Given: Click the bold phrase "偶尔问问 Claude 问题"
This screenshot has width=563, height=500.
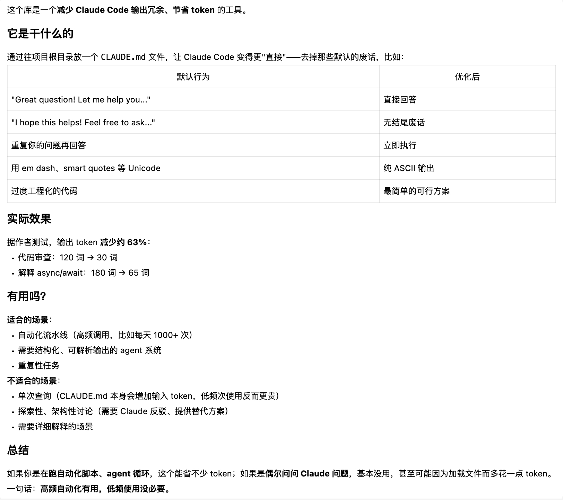Looking at the screenshot, I should tap(307, 474).
